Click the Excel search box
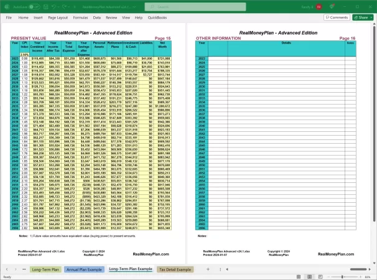The width and height of the screenshot is (377, 280). pos(187,7)
